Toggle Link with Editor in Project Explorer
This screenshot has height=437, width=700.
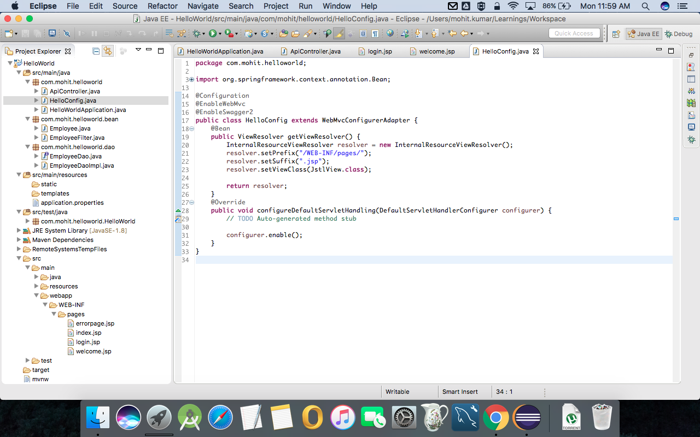(x=108, y=51)
